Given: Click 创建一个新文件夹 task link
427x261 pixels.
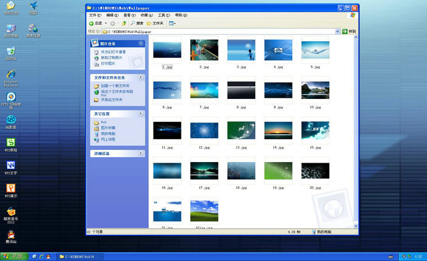Looking at the screenshot, I should tap(115, 86).
